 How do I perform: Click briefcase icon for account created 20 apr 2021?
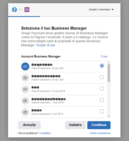pyautogui.click(x=25, y=66)
